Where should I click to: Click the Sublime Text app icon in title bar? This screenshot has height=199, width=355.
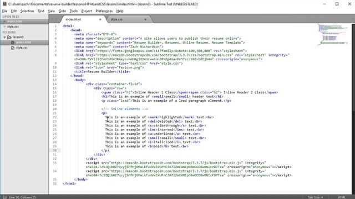point(4,4)
